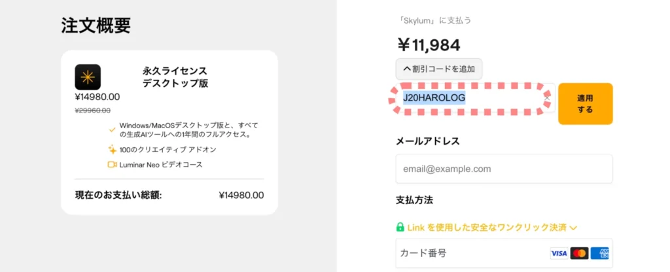
Task: Click the ¥11,984 total amount
Action: coord(429,45)
